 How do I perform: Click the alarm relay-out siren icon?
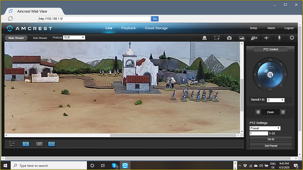[x=204, y=38]
